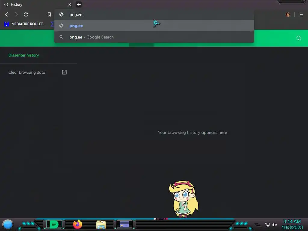Select the History tab
308x231 pixels.
(x=37, y=4)
